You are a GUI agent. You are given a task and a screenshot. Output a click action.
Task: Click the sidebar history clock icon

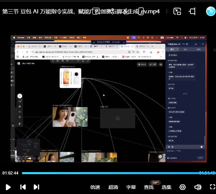tap(20, 117)
